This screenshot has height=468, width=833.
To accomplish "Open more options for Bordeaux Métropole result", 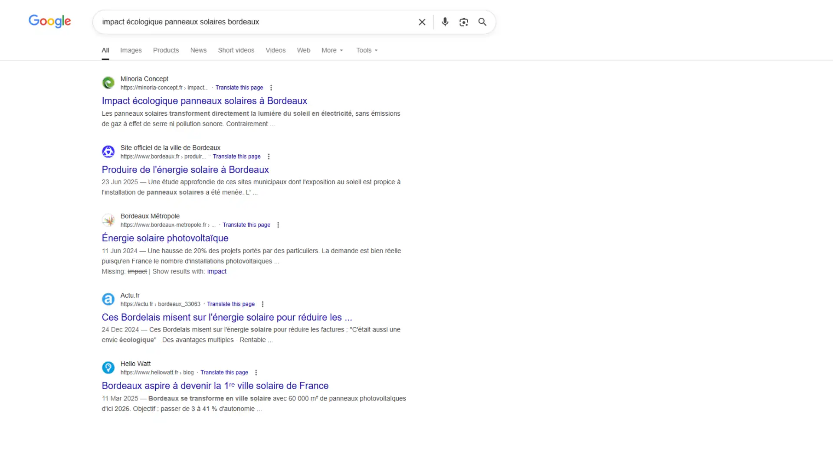I will [278, 225].
